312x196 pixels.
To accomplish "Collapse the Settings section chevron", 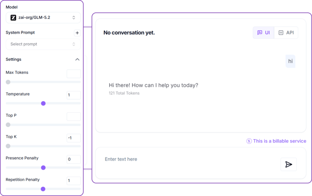I will (x=77, y=59).
